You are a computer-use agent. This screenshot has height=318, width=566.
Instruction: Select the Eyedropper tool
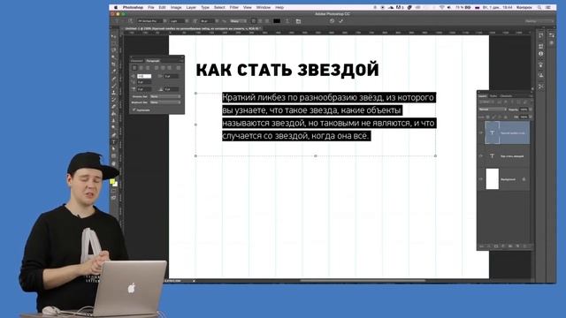pos(114,71)
